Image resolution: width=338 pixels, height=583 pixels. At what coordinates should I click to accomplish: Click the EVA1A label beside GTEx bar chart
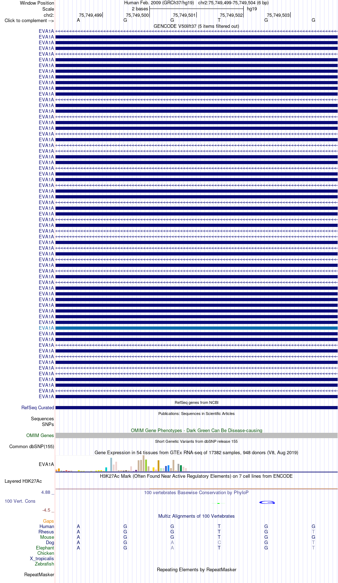[46, 464]
